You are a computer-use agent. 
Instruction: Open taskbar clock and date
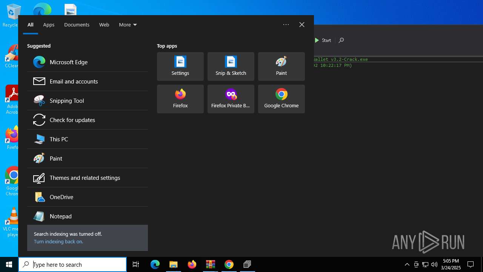[x=451, y=264]
